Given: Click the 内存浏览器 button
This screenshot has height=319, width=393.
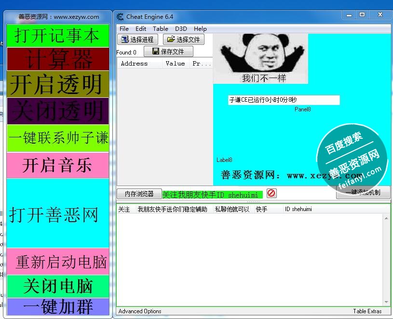Looking at the screenshot, I should [x=139, y=194].
